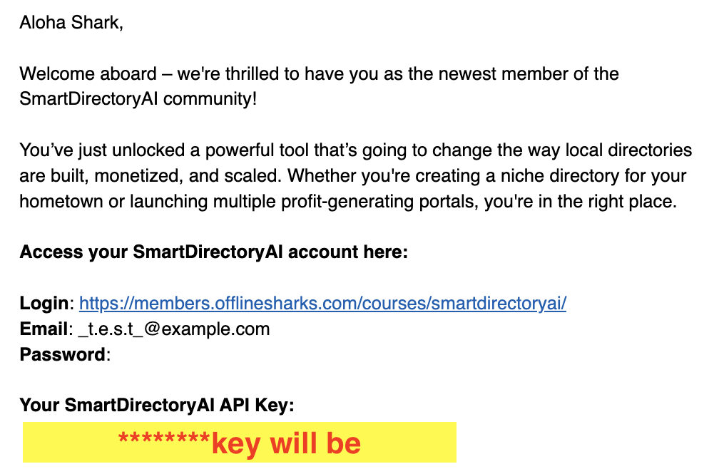Click the bold "Email" label
The image size is (719, 469).
coord(45,329)
